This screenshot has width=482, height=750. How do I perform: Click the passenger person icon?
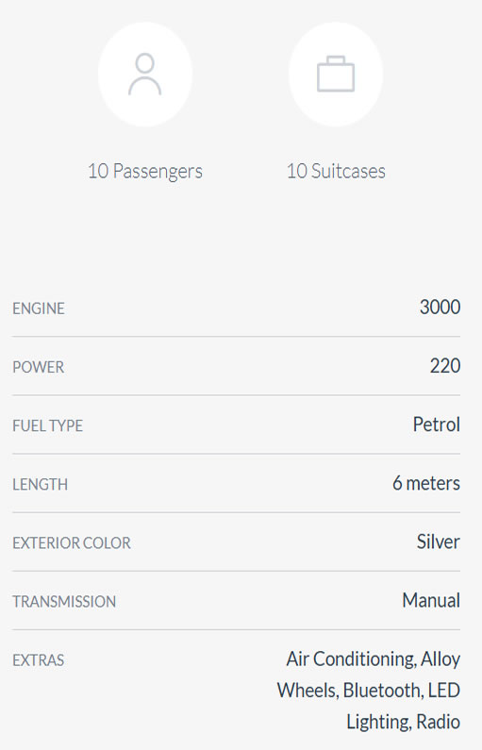(x=145, y=75)
